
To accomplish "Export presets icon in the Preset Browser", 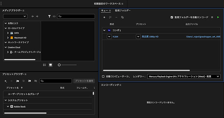I will pos(36,81).
